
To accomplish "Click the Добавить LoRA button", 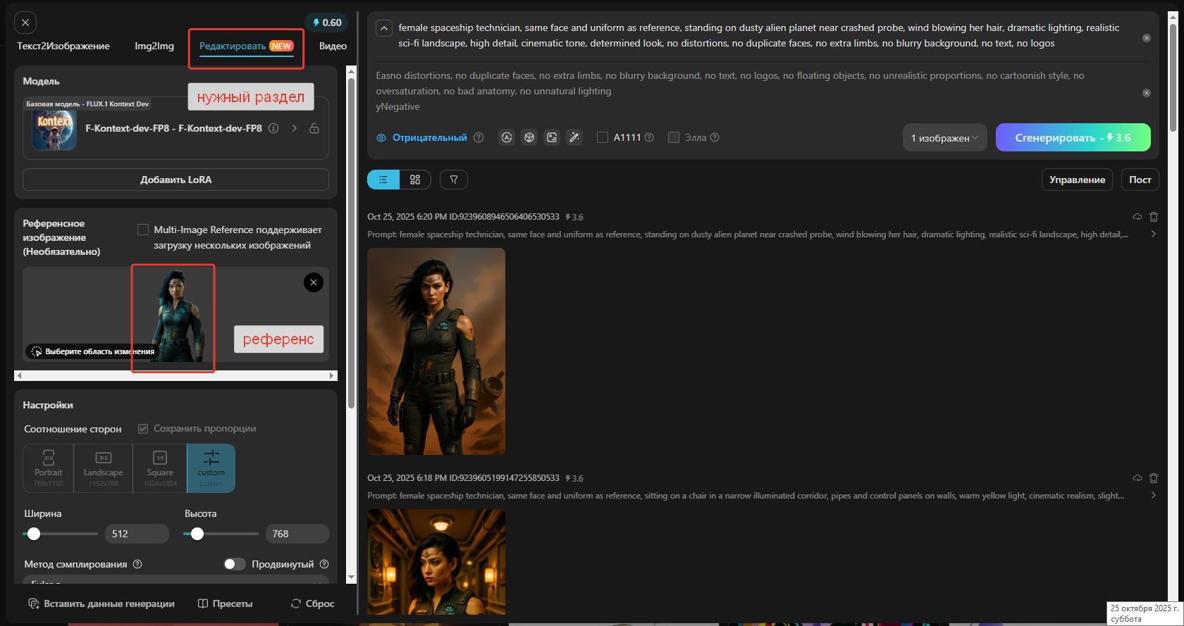I will [175, 180].
